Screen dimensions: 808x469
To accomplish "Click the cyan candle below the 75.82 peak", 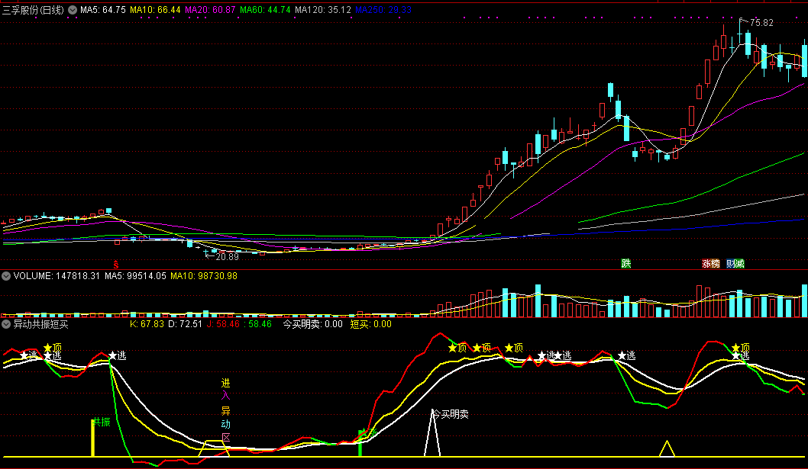I will [748, 43].
